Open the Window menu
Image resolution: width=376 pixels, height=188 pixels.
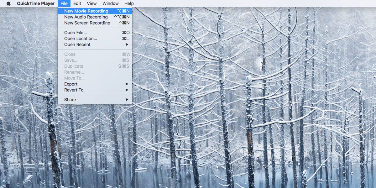110,3
